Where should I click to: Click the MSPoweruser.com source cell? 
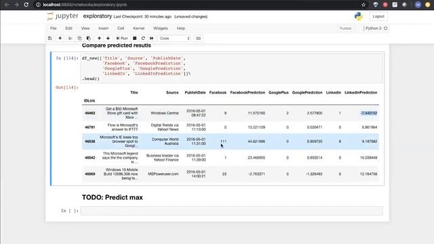point(163,174)
